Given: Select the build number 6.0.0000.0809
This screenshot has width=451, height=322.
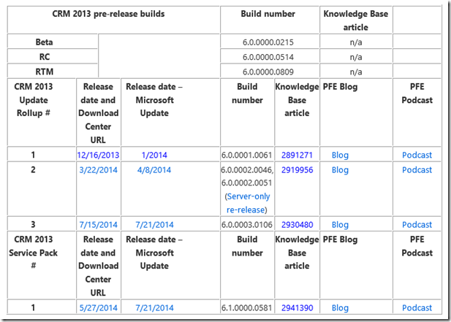Looking at the screenshot, I should point(268,72).
